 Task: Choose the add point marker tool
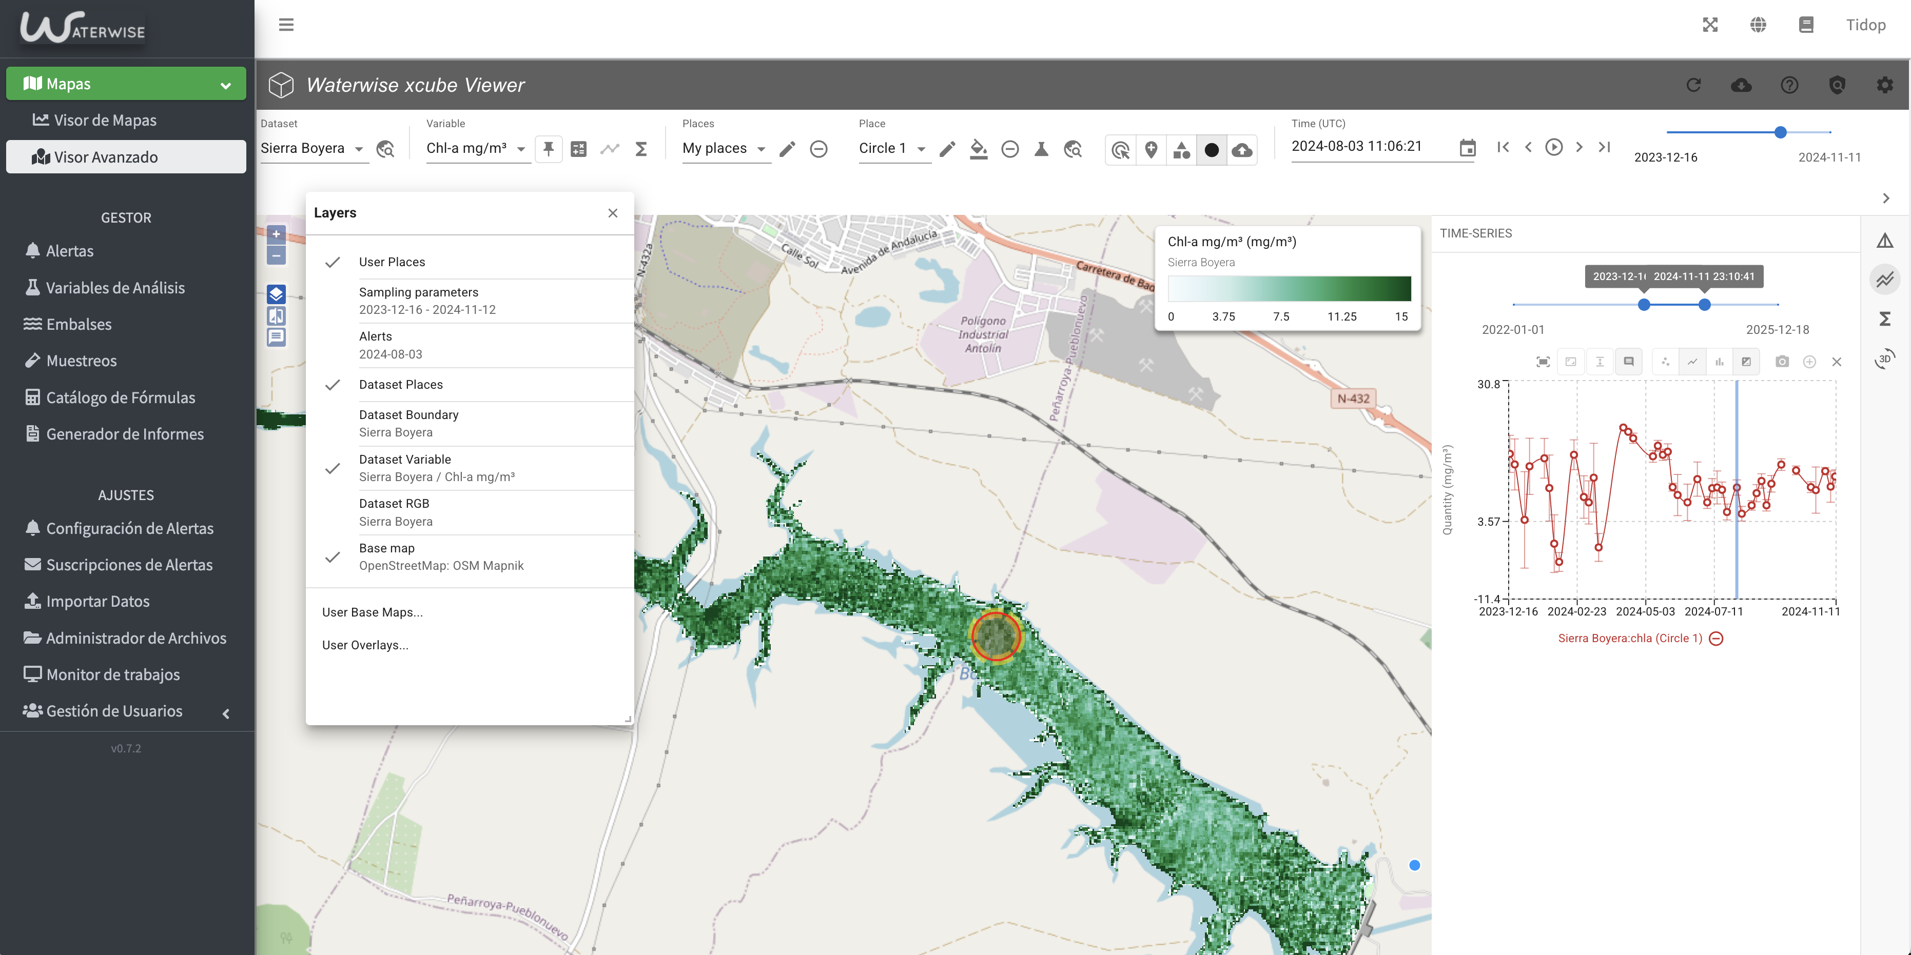pyautogui.click(x=1152, y=150)
